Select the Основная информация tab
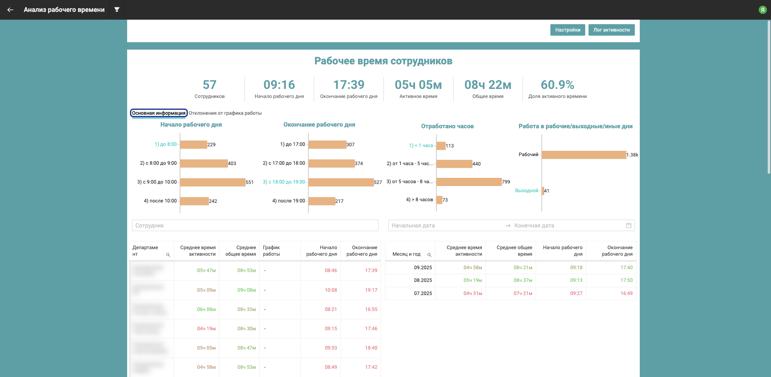The width and height of the screenshot is (771, 377). 159,113
